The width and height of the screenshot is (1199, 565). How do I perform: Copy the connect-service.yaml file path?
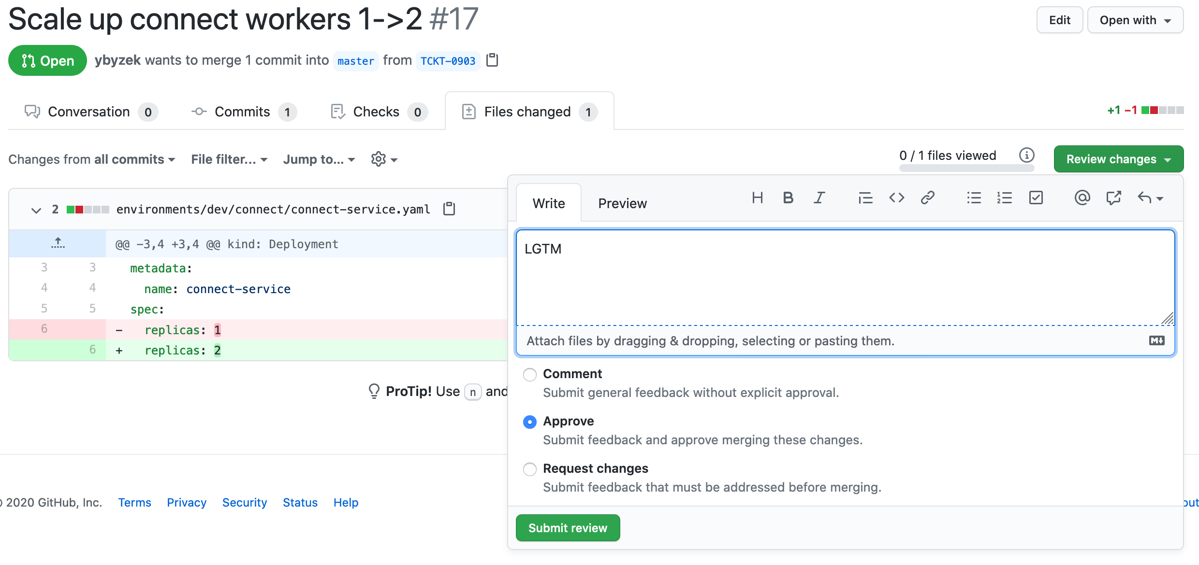pyautogui.click(x=449, y=209)
